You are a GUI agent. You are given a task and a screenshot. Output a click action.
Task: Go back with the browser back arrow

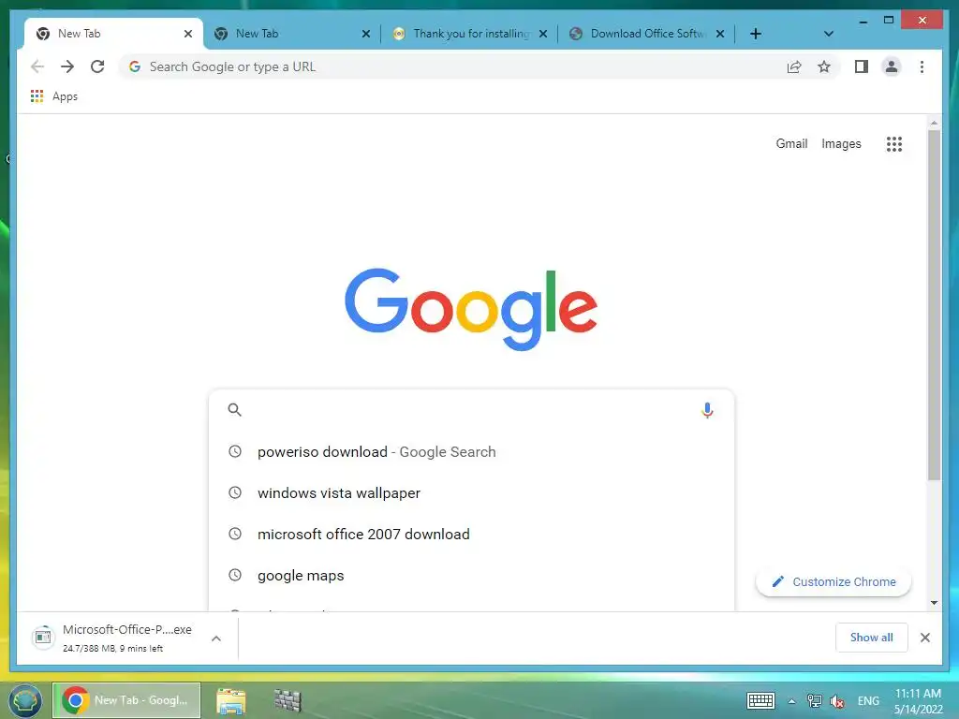(37, 66)
